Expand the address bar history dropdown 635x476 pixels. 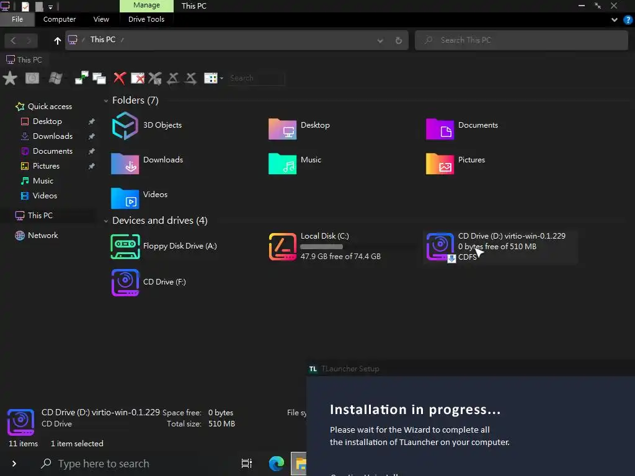[x=380, y=40]
